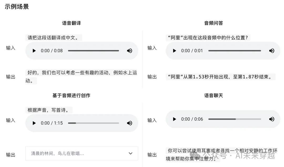
Task: Mute the 音频问答 audio player
Action: [272, 51]
